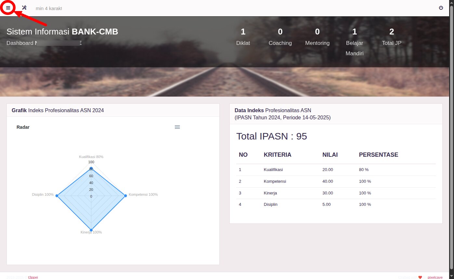Image resolution: width=454 pixels, height=279 pixels.
Task: Click the 'Disiplin 100%' chart label
Action: 43,194
